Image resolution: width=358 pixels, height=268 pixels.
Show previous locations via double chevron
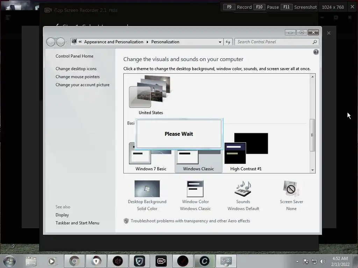80,42
